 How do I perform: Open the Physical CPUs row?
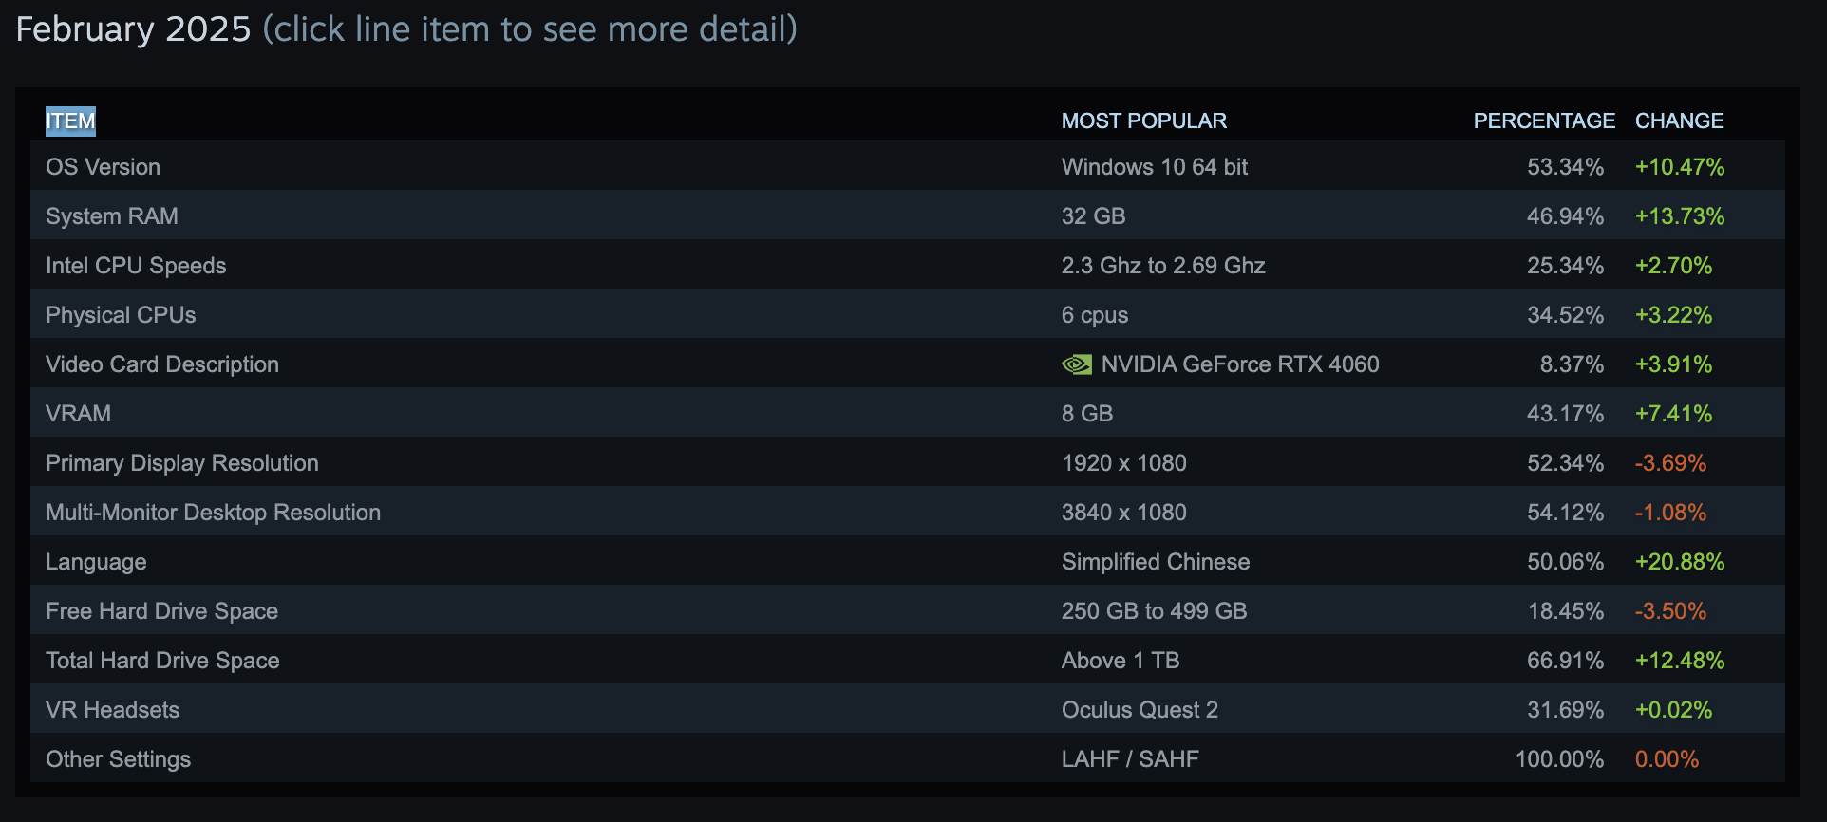pos(121,315)
